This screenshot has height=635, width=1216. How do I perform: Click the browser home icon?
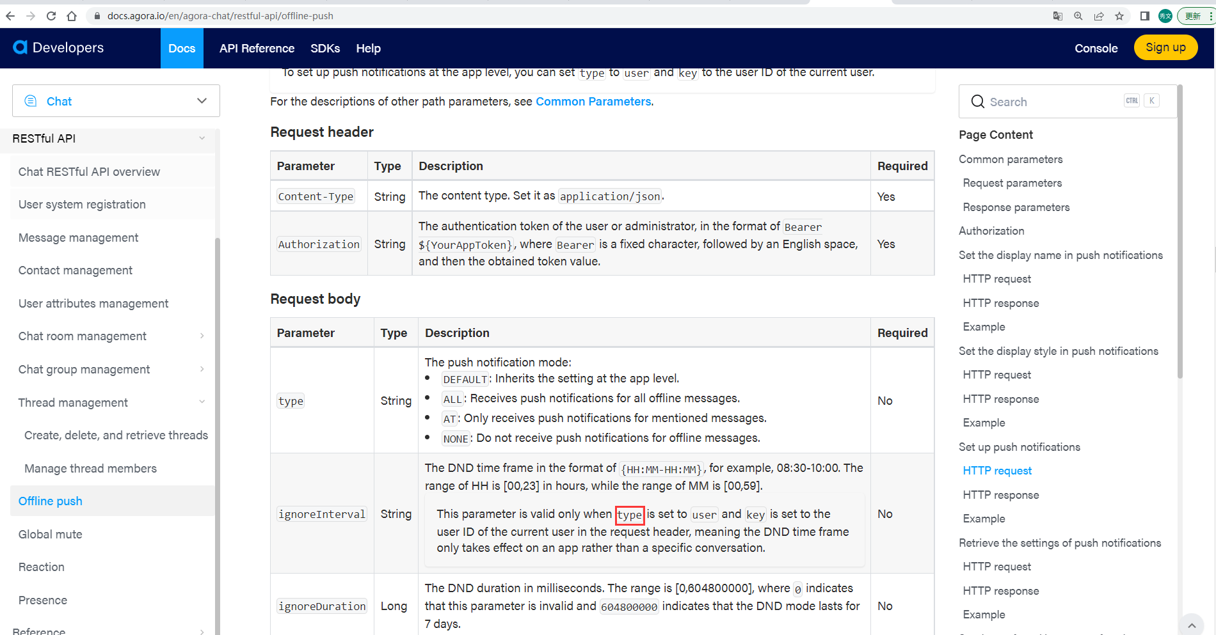(72, 16)
